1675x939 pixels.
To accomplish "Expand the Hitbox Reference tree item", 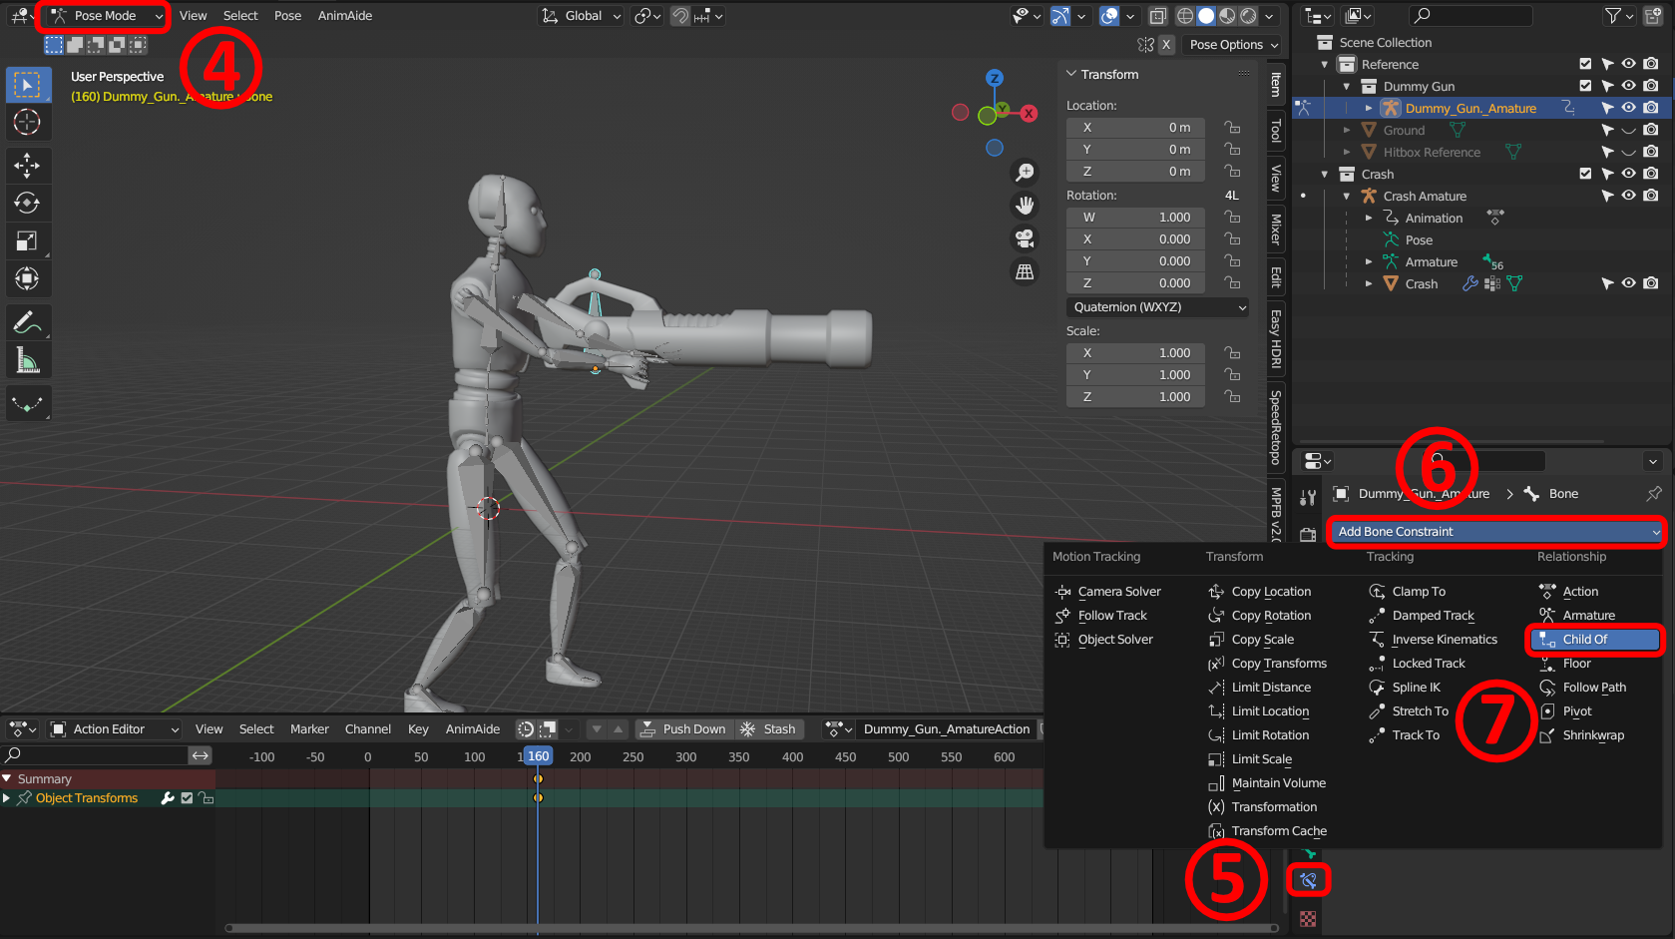I will [1347, 153].
